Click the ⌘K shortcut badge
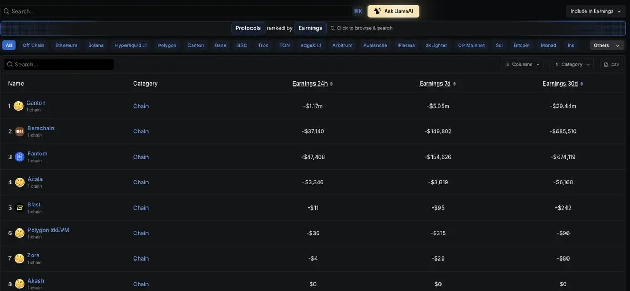 358,11
